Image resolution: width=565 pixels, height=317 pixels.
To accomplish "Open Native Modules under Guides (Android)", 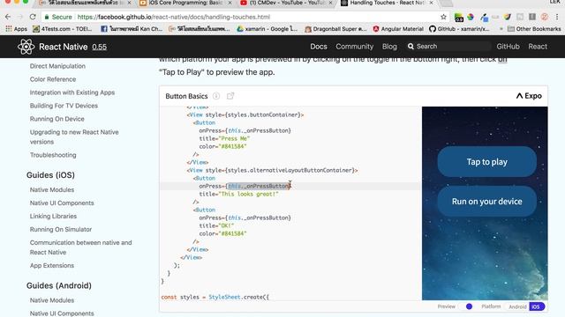I will [x=52, y=300].
